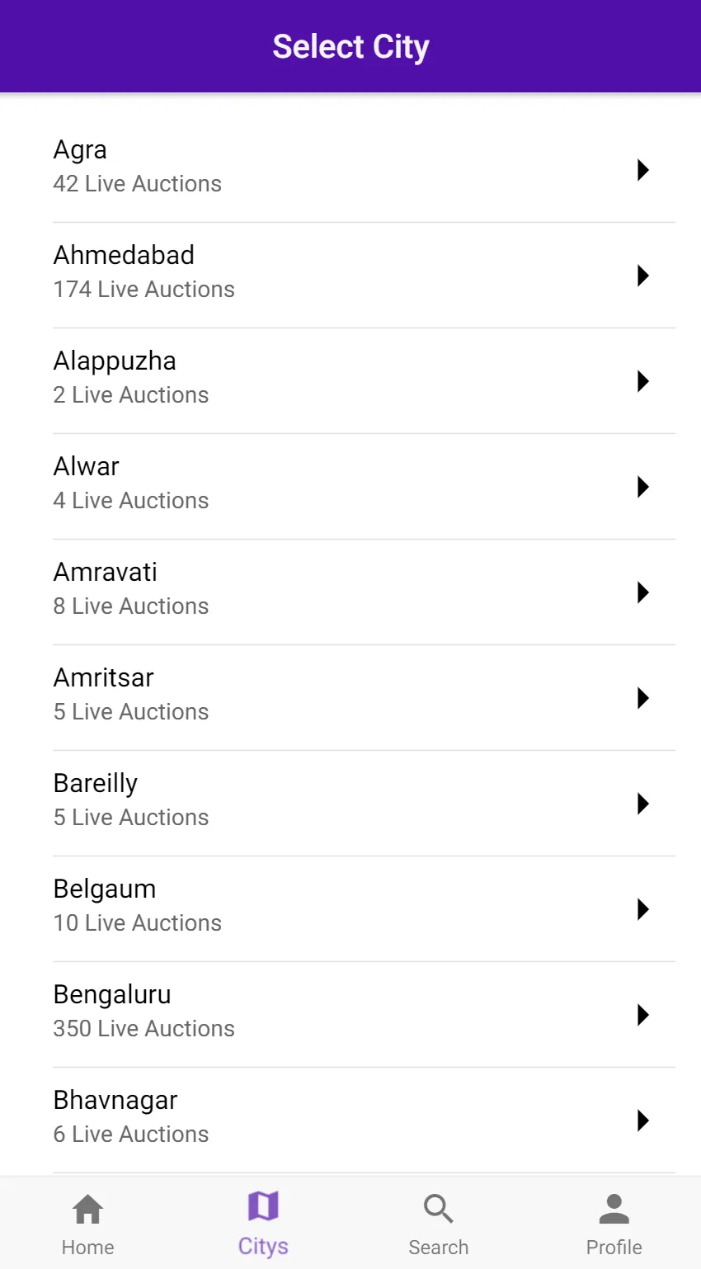Screen dimensions: 701x1269
Task: Select Belgaum 10 Live Auctions text
Action: 138,922
